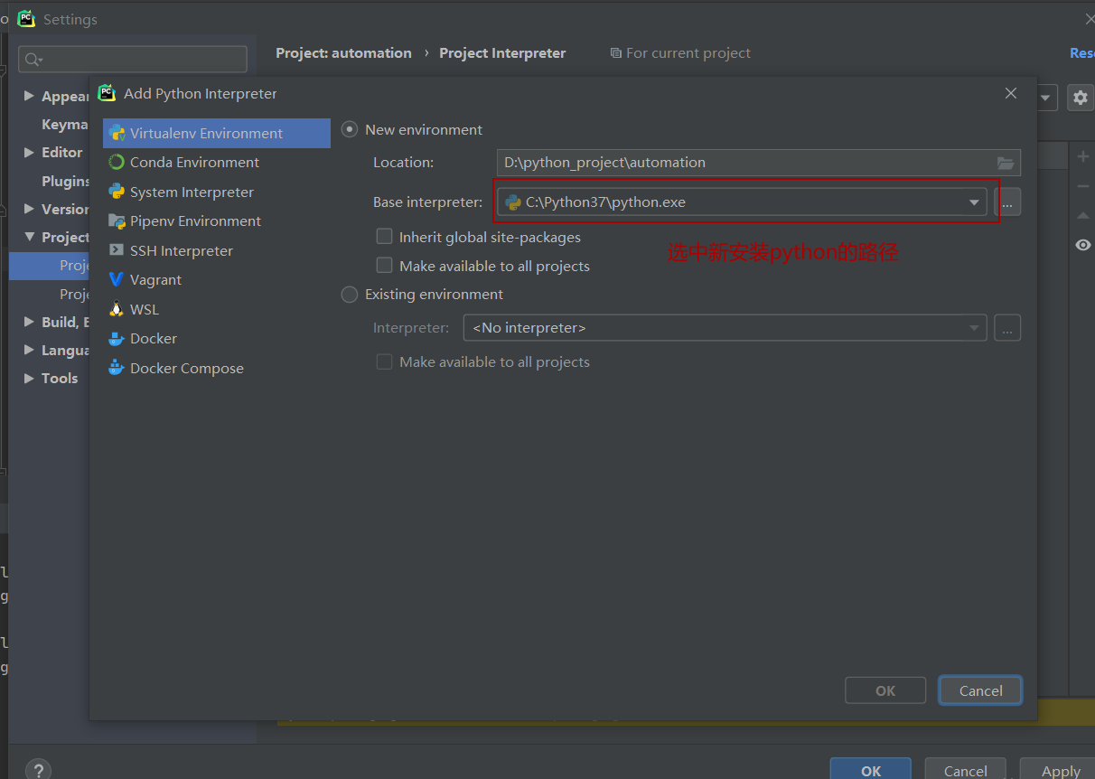This screenshot has width=1095, height=779.
Task: Choose Pipenv Environment from the list
Action: pos(196,221)
